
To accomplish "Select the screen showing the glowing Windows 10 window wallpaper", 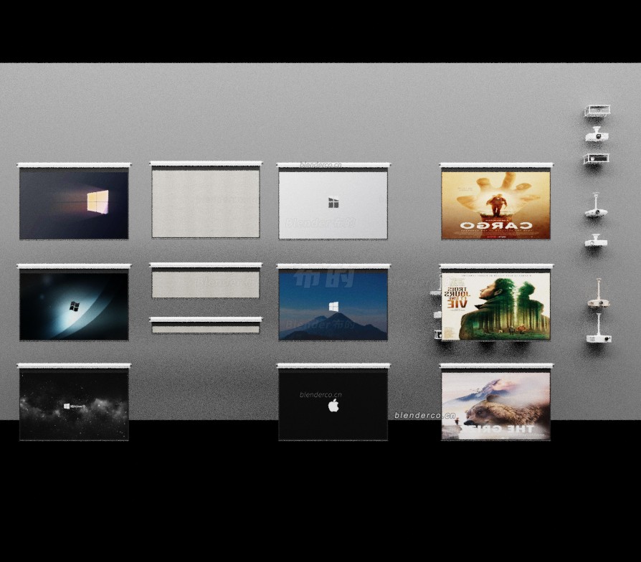I will tap(74, 201).
